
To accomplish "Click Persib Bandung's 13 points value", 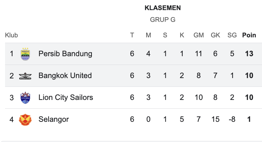I will (249, 54).
